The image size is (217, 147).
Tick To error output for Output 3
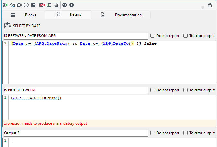(x=185, y=133)
